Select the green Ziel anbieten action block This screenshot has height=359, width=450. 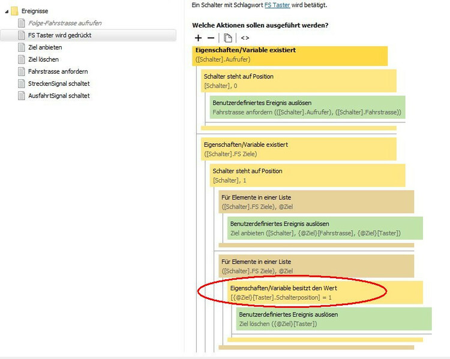[325, 228]
